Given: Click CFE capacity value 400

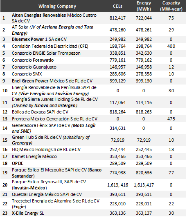Looking at the screenshot, I should pos(171,46).
